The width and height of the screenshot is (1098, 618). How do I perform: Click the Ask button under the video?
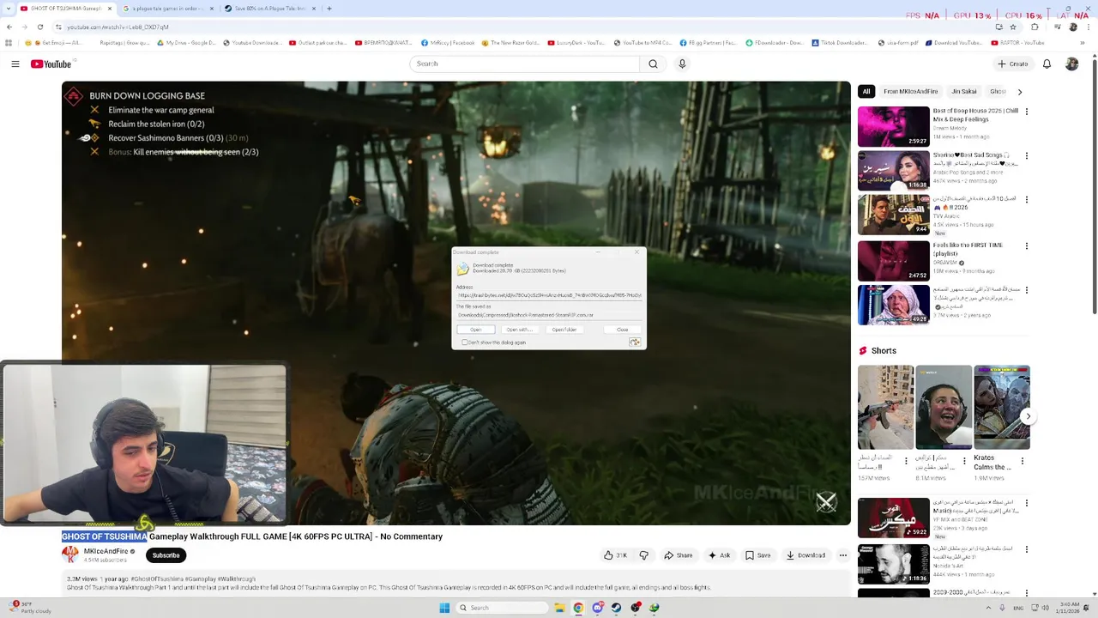pos(719,555)
